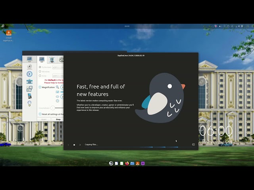Click the Start button in recorder
Image resolution: width=254 pixels, height=190 pixels.
(44, 120)
